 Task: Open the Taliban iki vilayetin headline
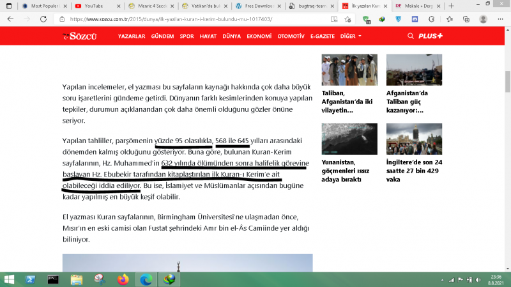[347, 102]
